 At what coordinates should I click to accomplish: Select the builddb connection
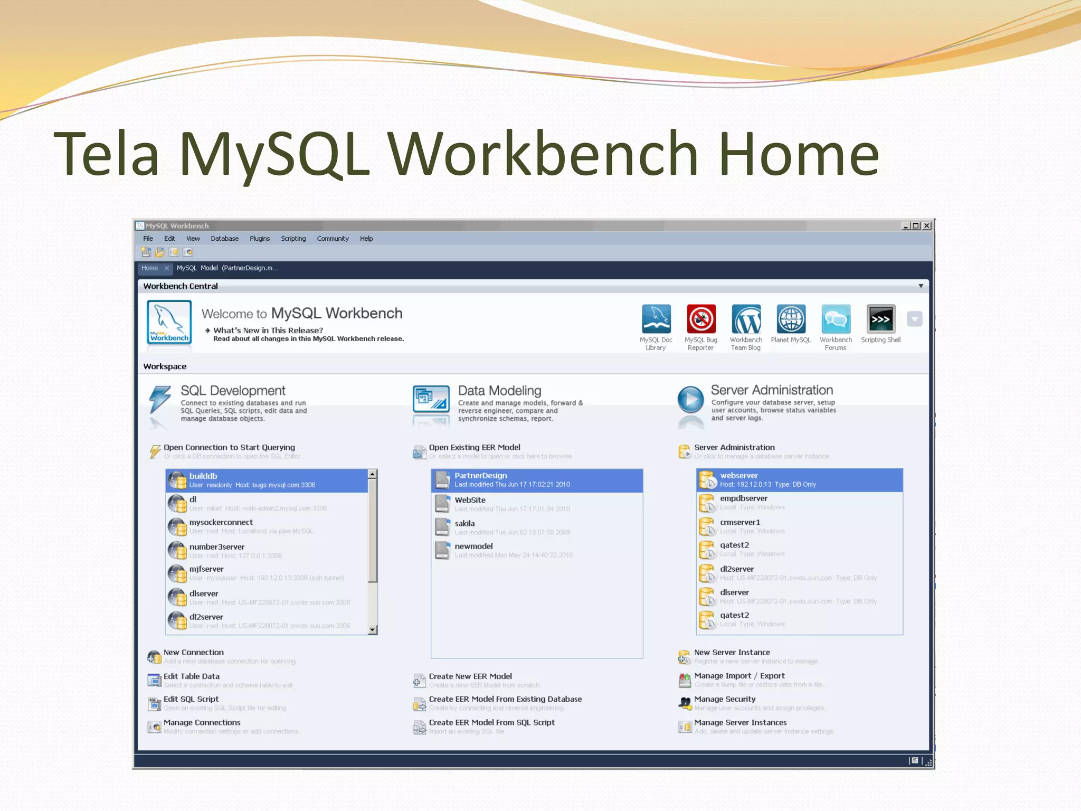point(267,480)
